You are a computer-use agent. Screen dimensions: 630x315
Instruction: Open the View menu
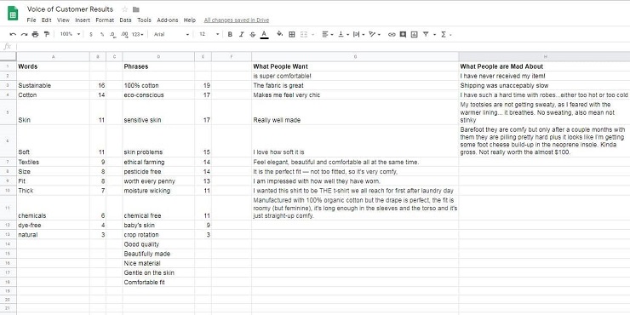click(63, 20)
